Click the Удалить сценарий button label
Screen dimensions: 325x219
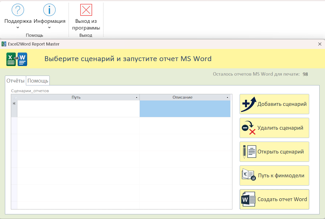pyautogui.click(x=280, y=128)
